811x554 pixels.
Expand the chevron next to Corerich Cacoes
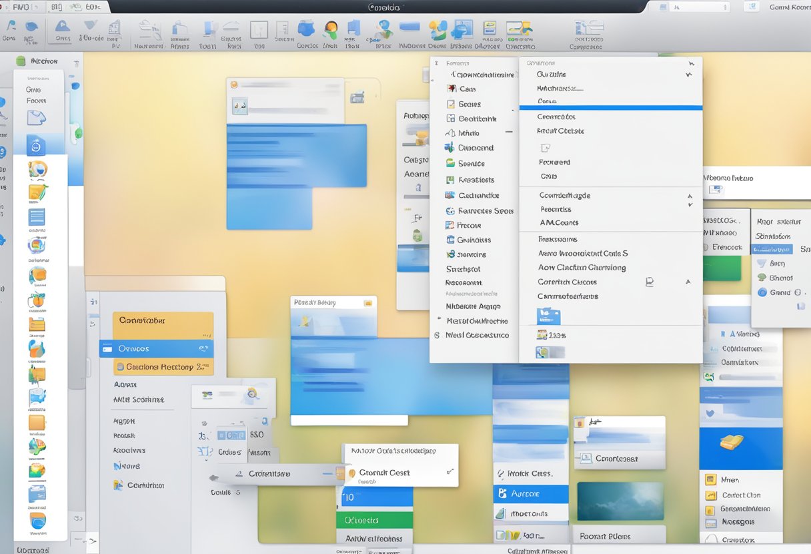point(688,282)
